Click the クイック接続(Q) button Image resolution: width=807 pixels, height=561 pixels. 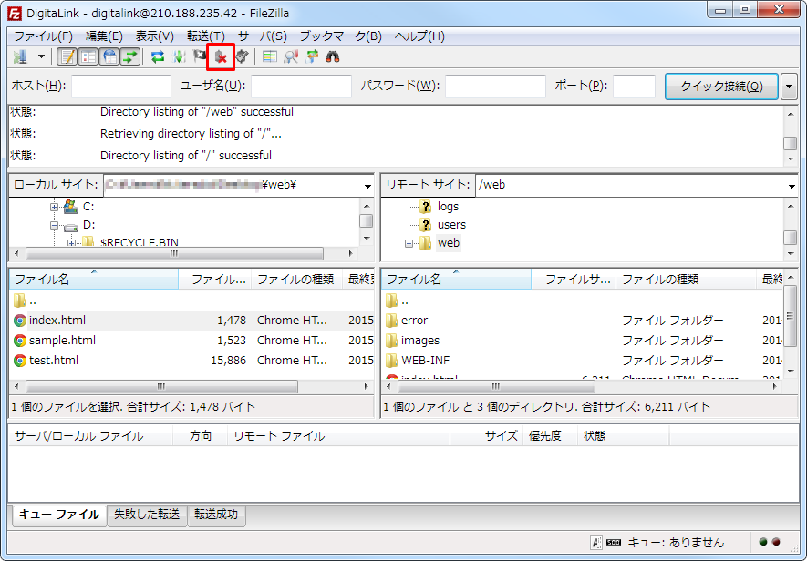tap(721, 86)
